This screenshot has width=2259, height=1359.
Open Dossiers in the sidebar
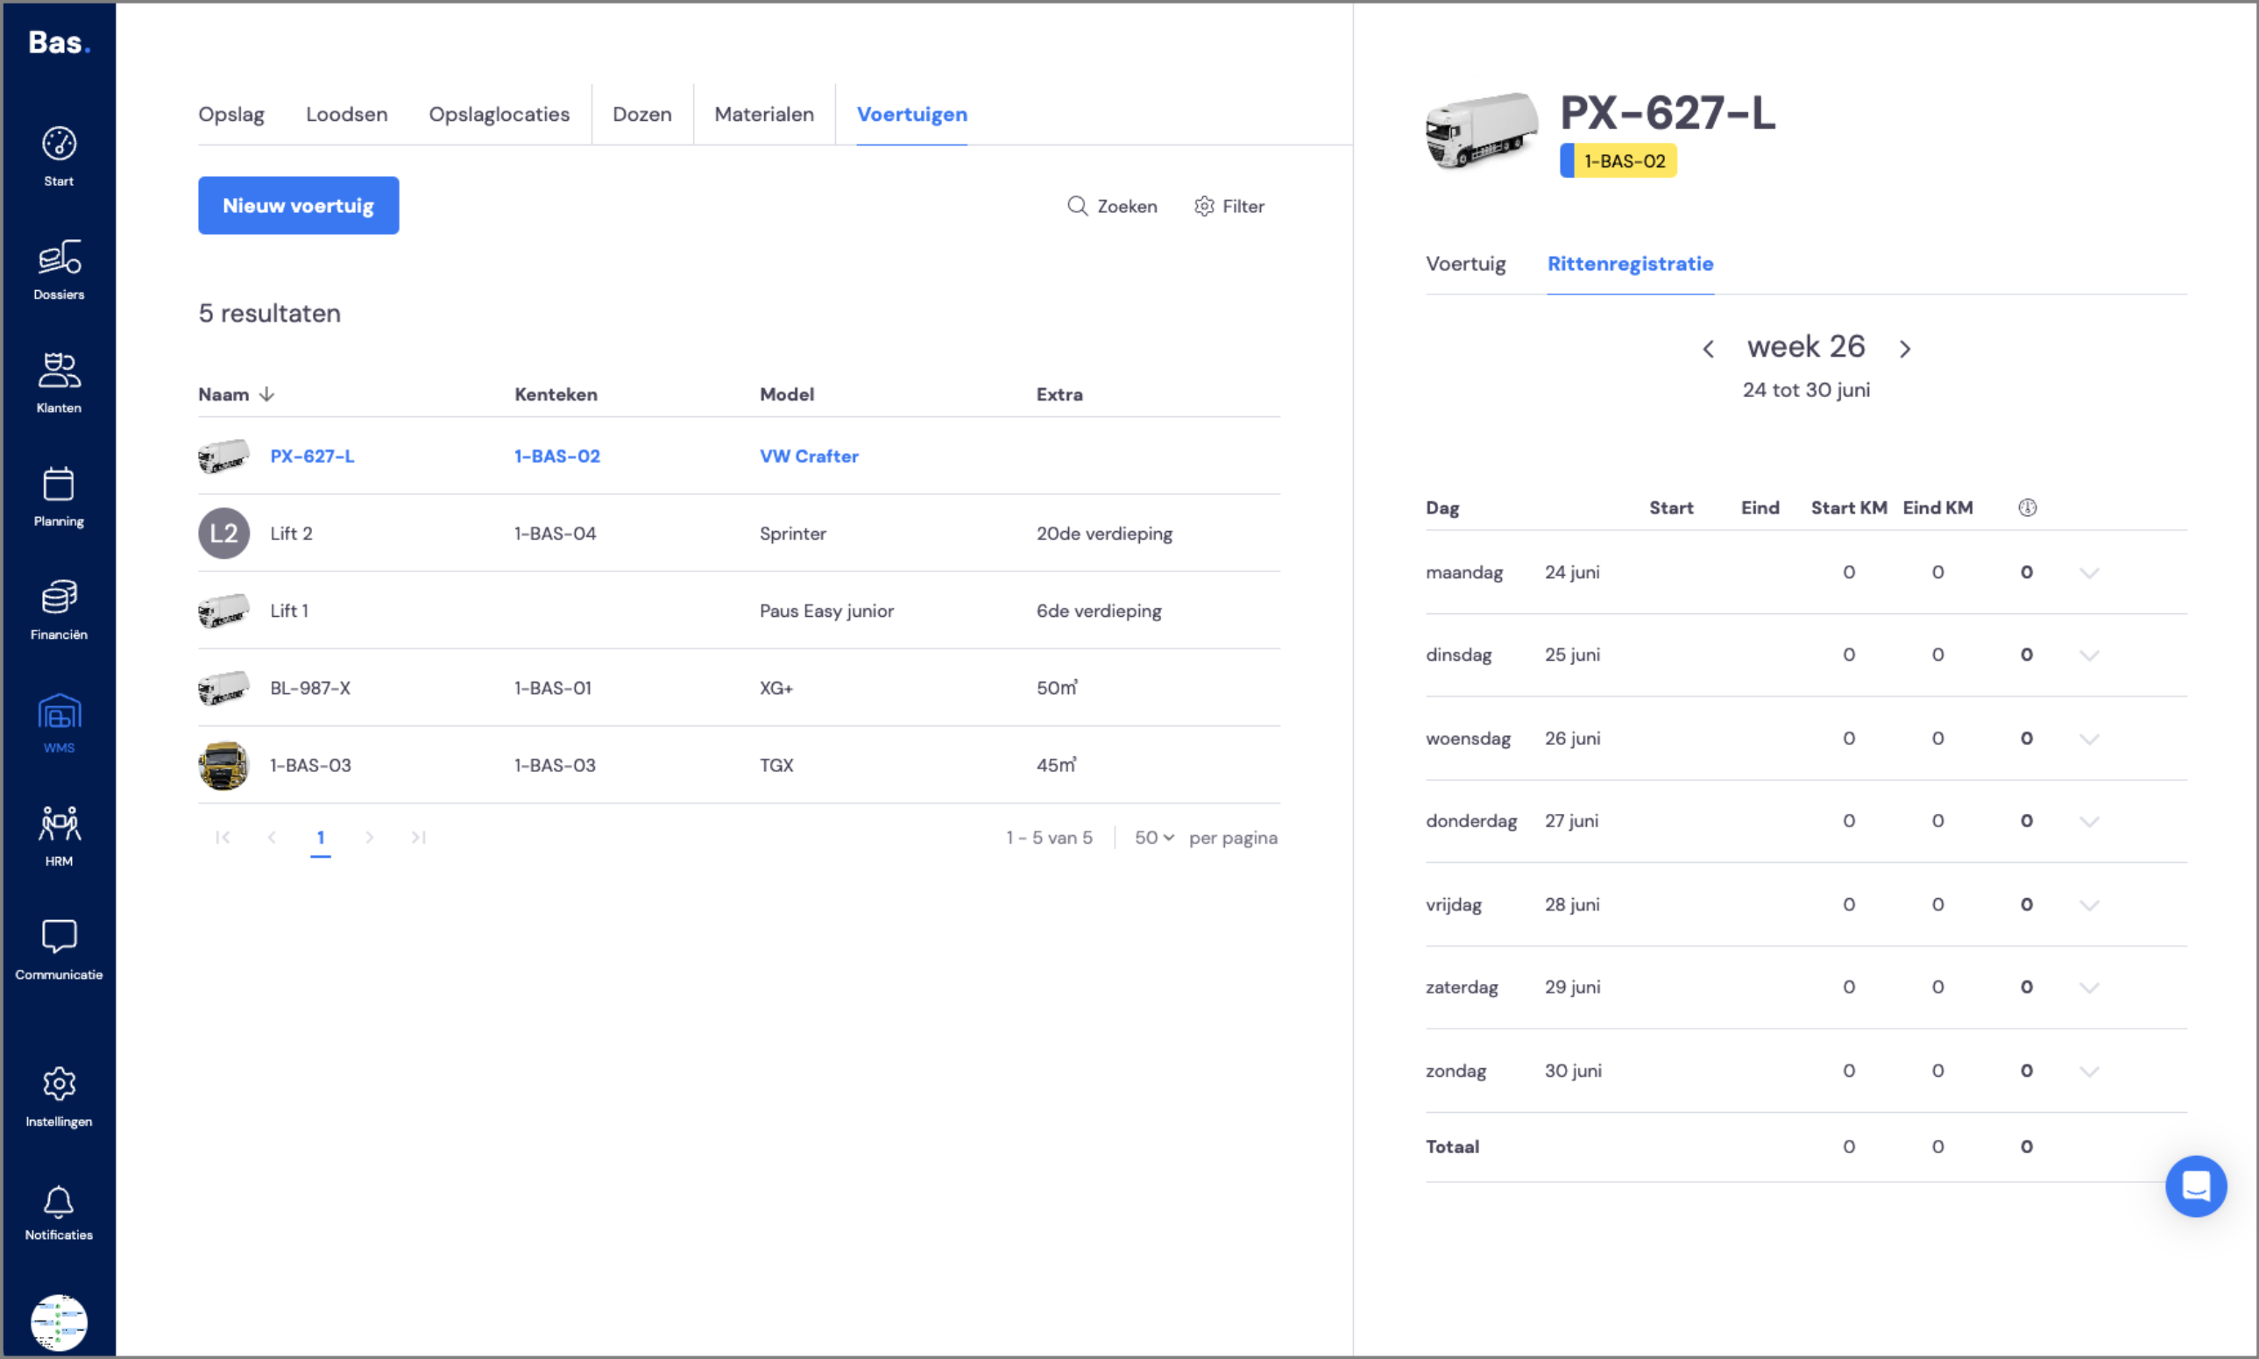pos(59,270)
